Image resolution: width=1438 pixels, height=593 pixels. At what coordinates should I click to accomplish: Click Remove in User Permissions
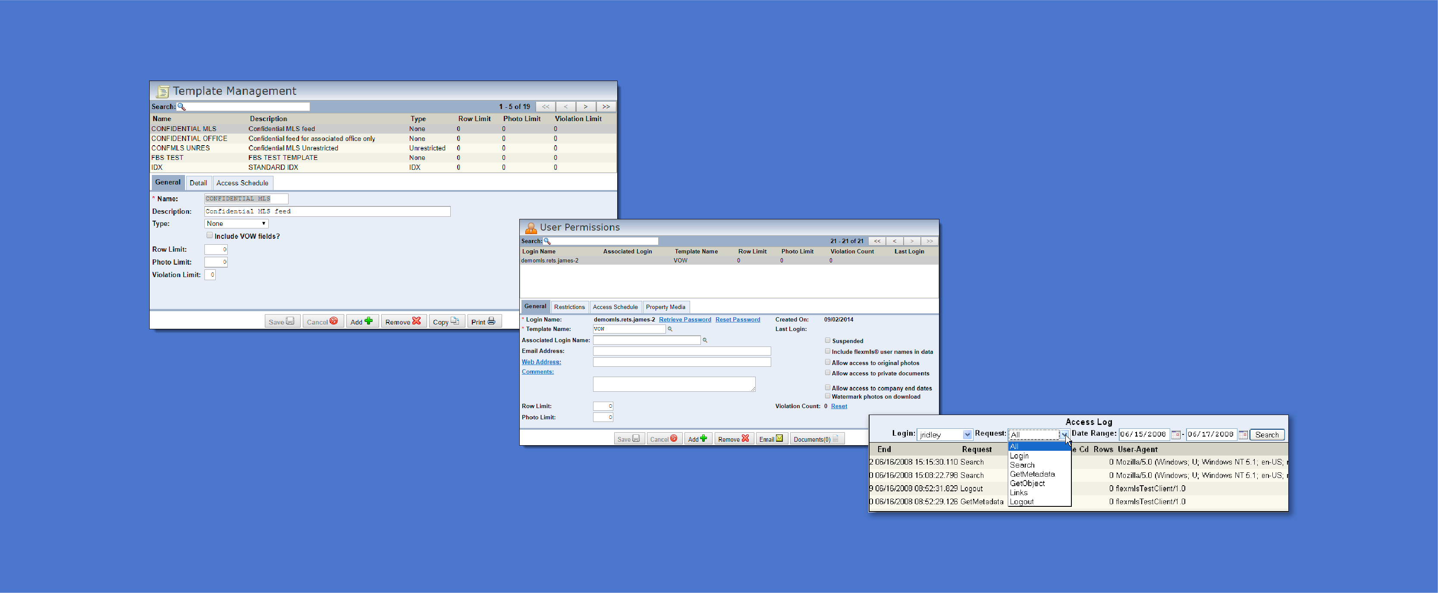734,439
